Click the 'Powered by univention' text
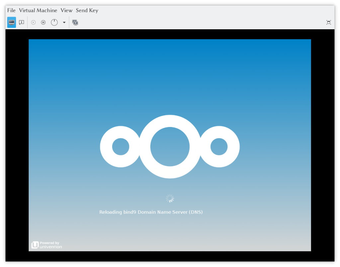 point(50,245)
